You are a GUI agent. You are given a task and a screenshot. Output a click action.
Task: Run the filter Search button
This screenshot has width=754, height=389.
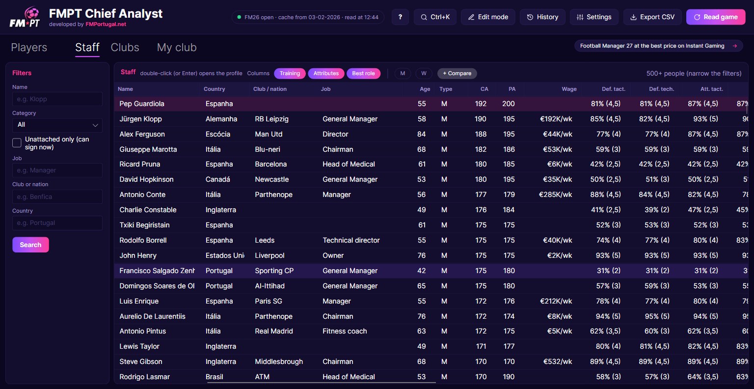click(x=30, y=245)
